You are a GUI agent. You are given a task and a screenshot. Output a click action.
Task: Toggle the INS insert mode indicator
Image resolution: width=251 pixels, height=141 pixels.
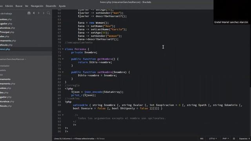coord(202,139)
